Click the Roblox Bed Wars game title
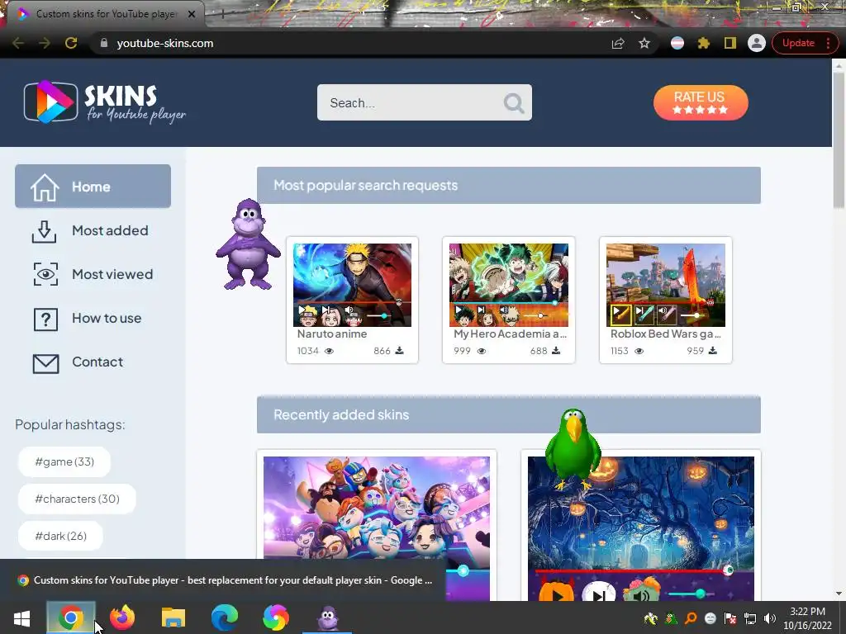The width and height of the screenshot is (846, 634). 666,334
